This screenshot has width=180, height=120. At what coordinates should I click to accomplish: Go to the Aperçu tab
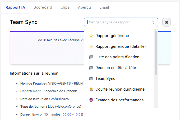(84, 7)
